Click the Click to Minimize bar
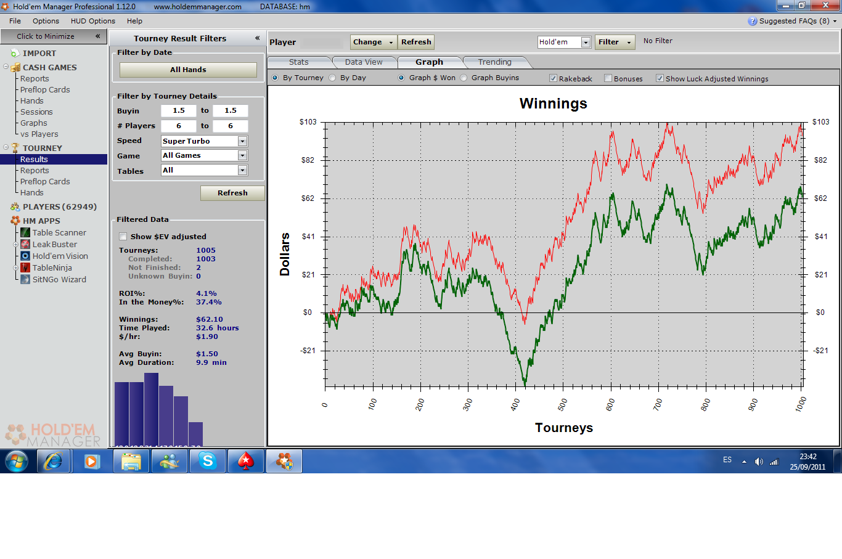This screenshot has height=559, width=842. pyautogui.click(x=54, y=36)
